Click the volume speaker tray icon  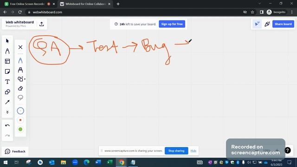point(249,162)
